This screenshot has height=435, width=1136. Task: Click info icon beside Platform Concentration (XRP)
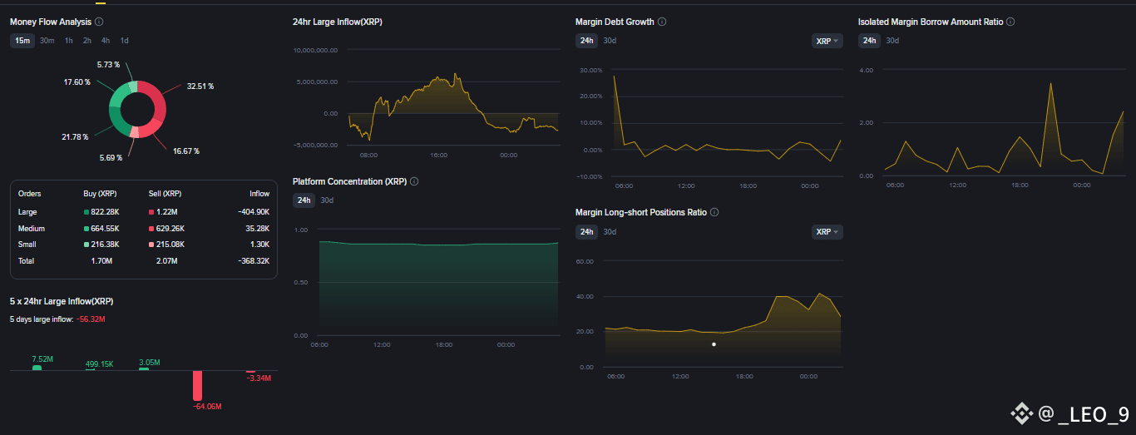[414, 181]
